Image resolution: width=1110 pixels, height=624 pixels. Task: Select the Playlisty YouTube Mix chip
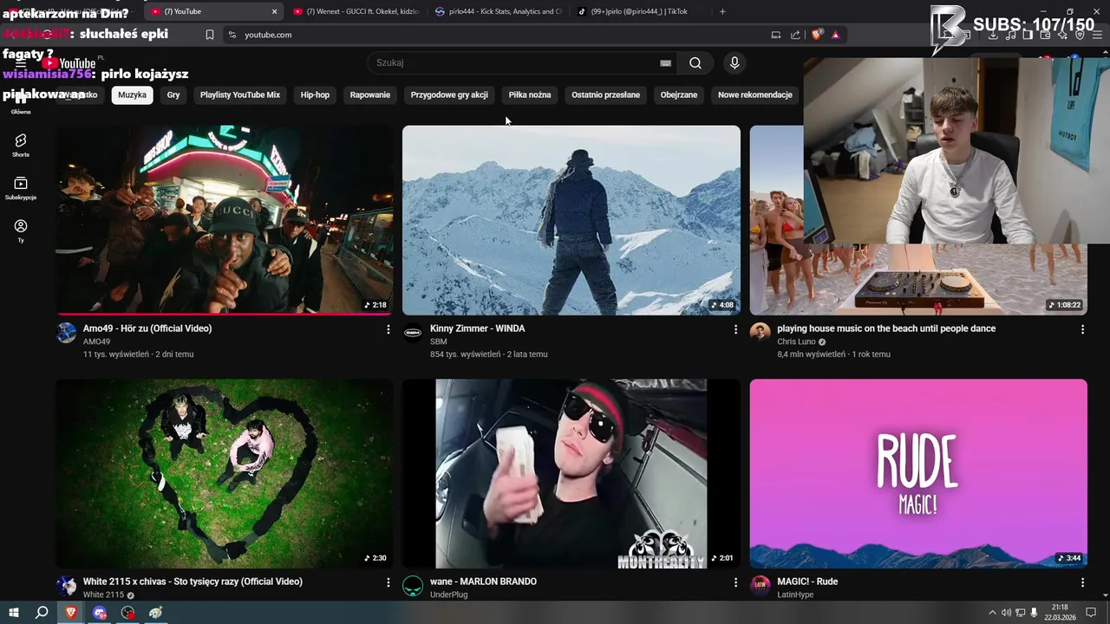pos(240,94)
